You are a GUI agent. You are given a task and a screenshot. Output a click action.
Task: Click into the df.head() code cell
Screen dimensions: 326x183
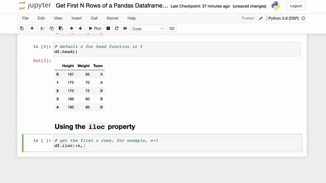click(177, 49)
